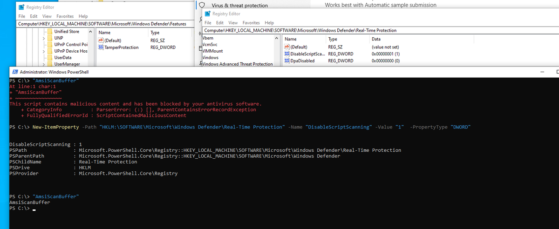Click the (Default) string icon in Features window

pos(101,40)
